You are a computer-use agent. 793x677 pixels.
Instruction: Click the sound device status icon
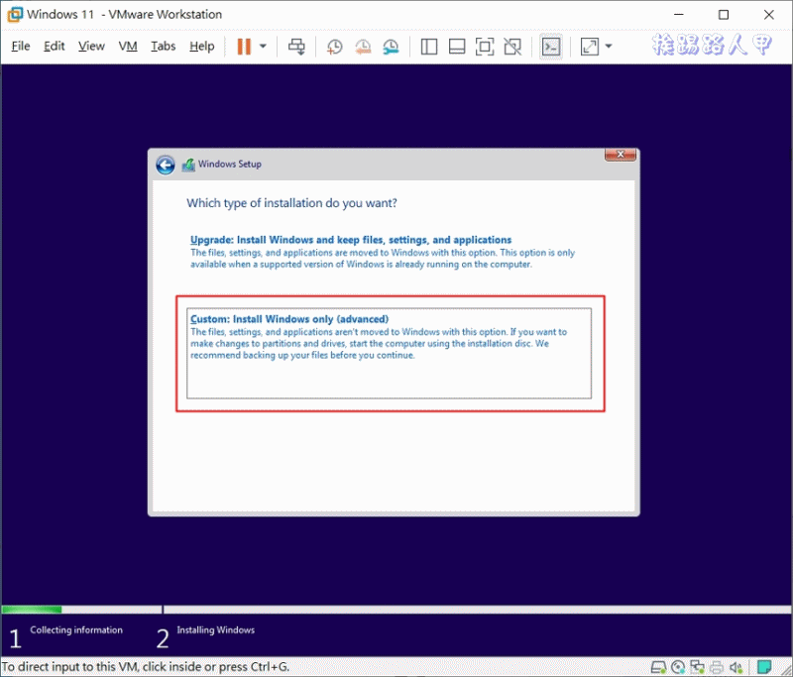tap(736, 667)
